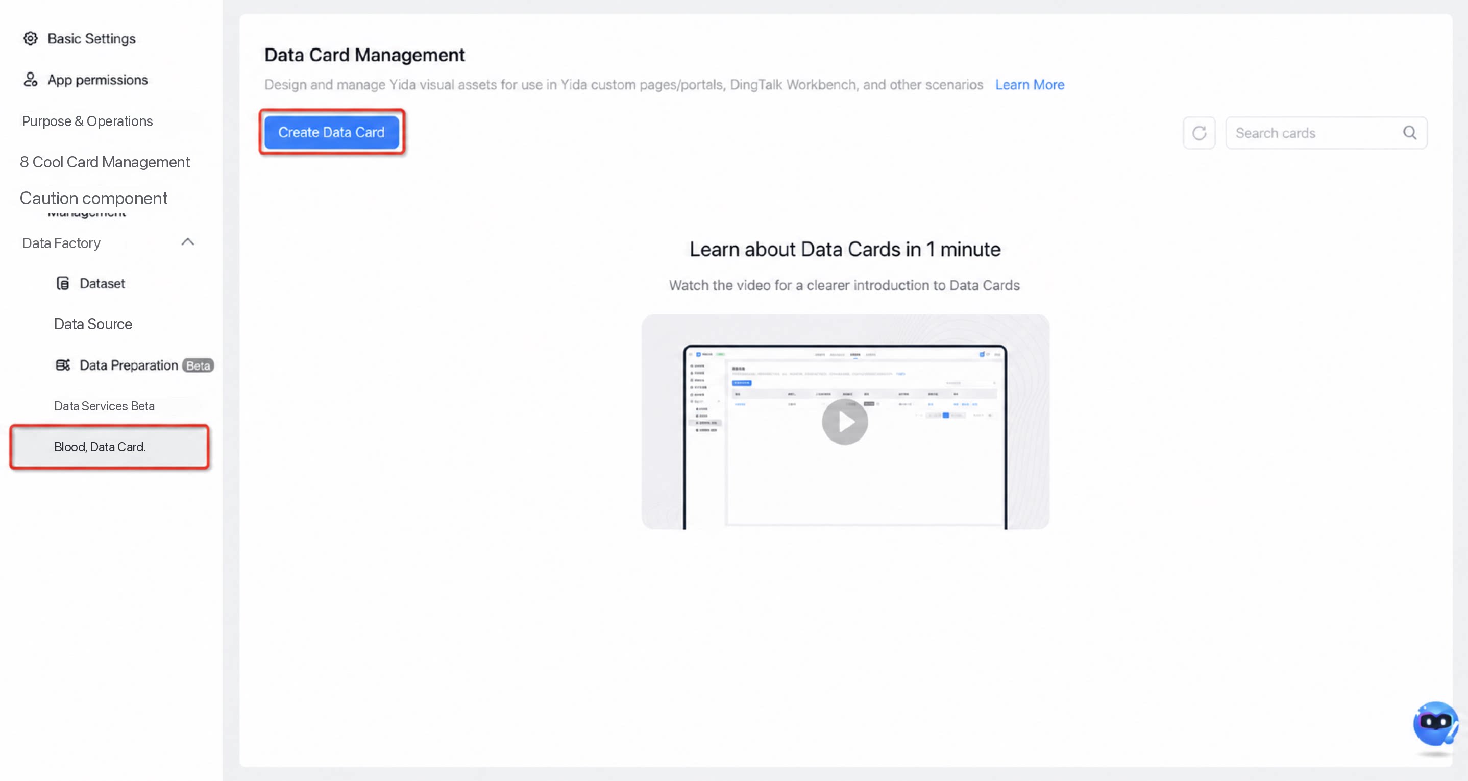Image resolution: width=1468 pixels, height=781 pixels.
Task: Select Caution component in the sidebar
Action: click(x=93, y=198)
